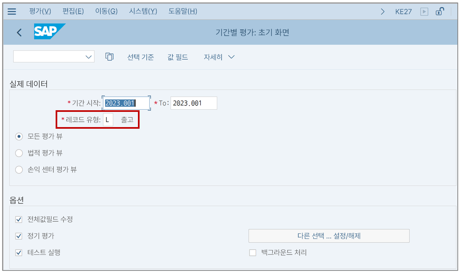
Task: Click the 선택 기준 button
Action: [x=141, y=57]
